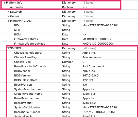Expand the Generic dictionary

point(8,16)
